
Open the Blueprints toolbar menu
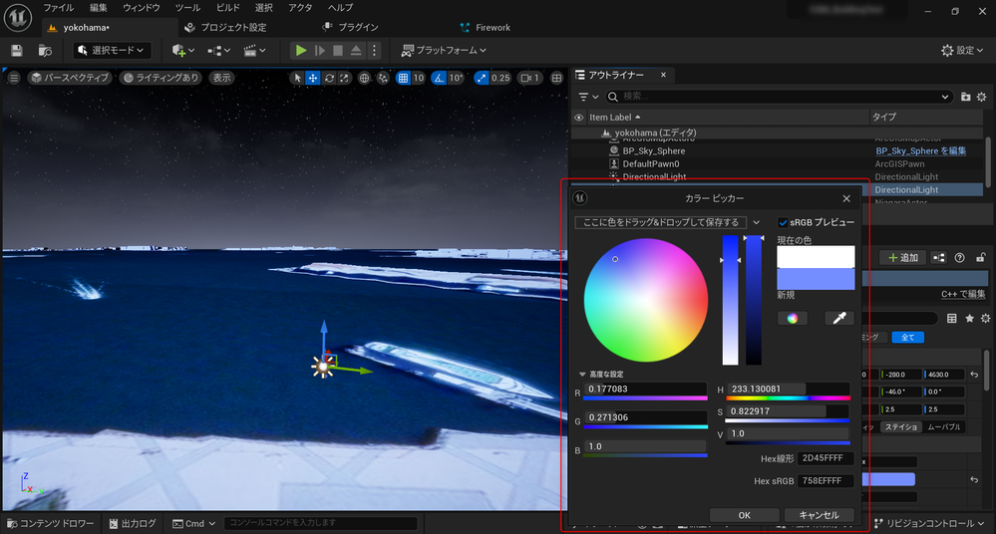tap(219, 50)
